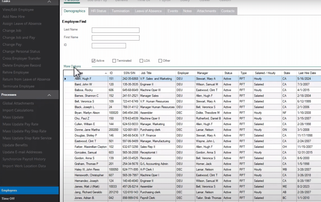This screenshot has height=202, width=321.
Task: Sort by Salaried / Hourly column header
Action: (x=267, y=73)
